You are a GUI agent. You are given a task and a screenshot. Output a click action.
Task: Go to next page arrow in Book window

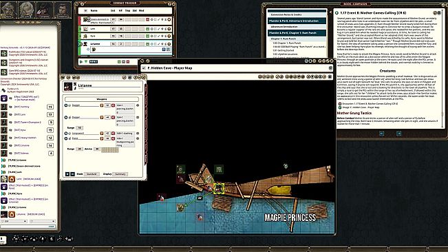click(x=399, y=134)
